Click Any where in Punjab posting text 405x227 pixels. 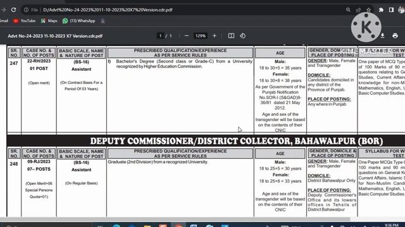coord(327,104)
